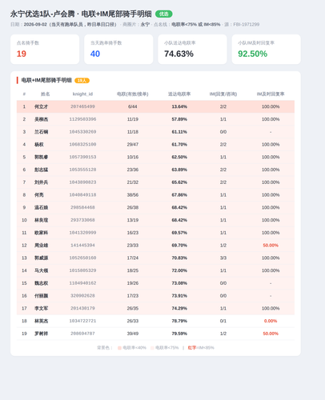Click the 红字 IM<85% legend label
This screenshot has width=325, height=400.
tap(201, 348)
